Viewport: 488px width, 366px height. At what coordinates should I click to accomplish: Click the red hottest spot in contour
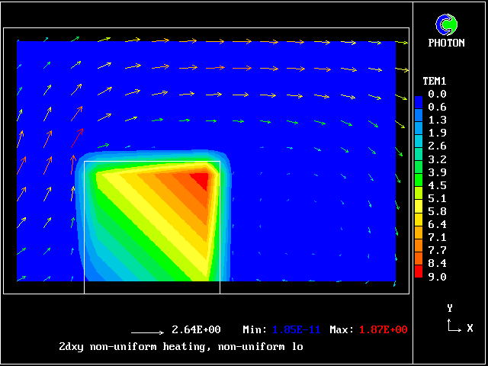click(200, 180)
